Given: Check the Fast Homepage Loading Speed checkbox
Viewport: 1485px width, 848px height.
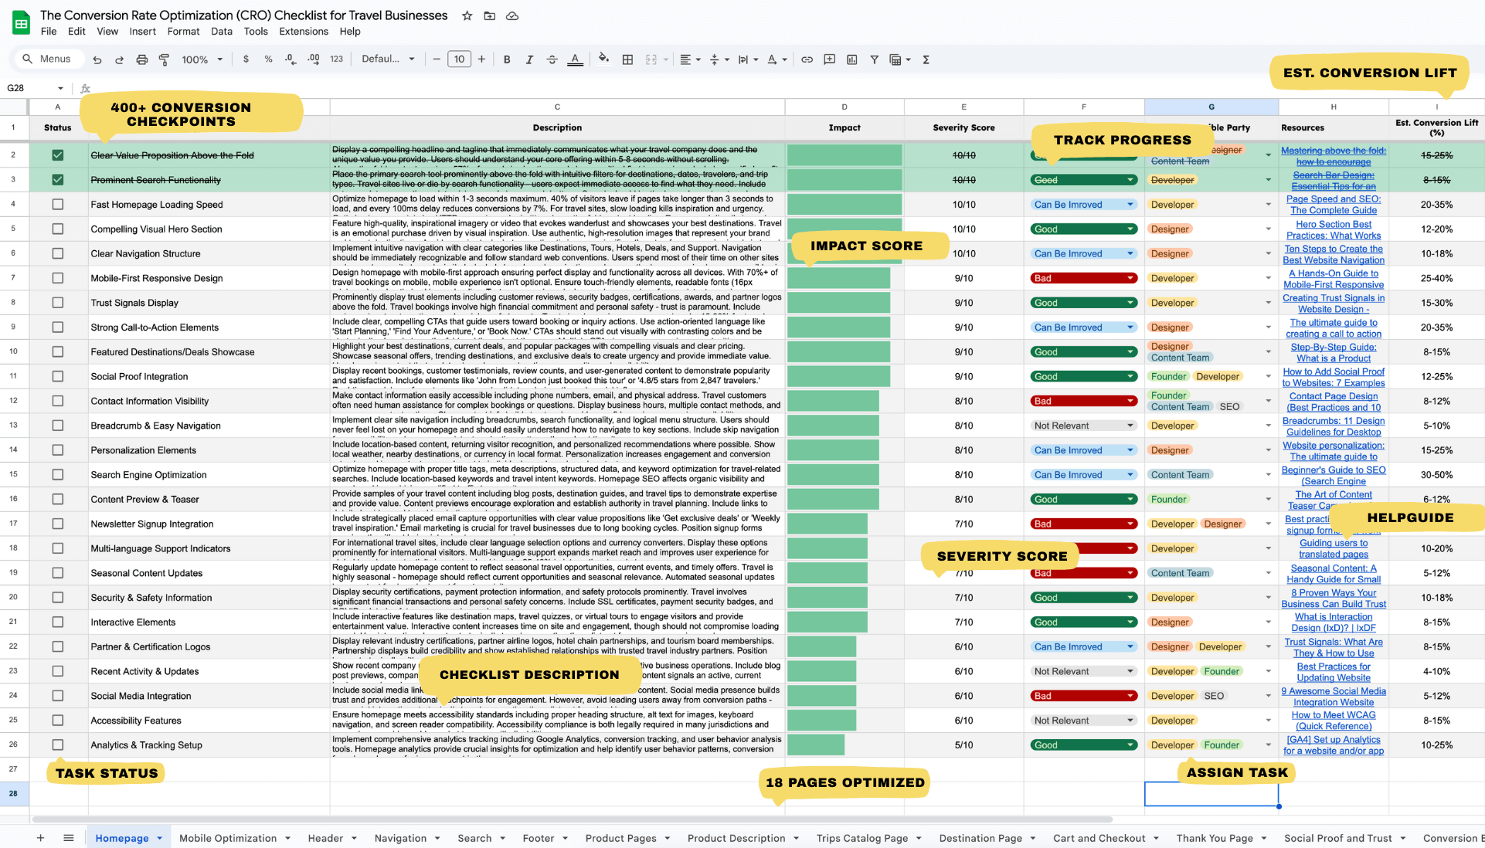Looking at the screenshot, I should click(58, 205).
